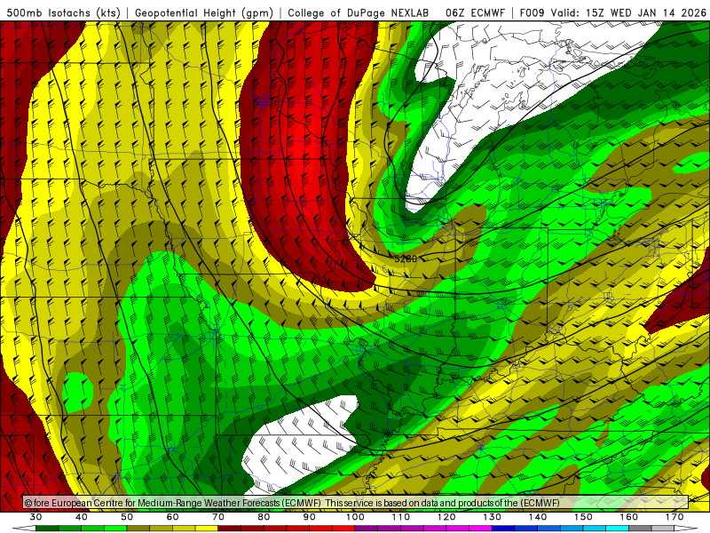Click the '80' value on color scale
The height and width of the screenshot is (533, 710).
point(264,517)
